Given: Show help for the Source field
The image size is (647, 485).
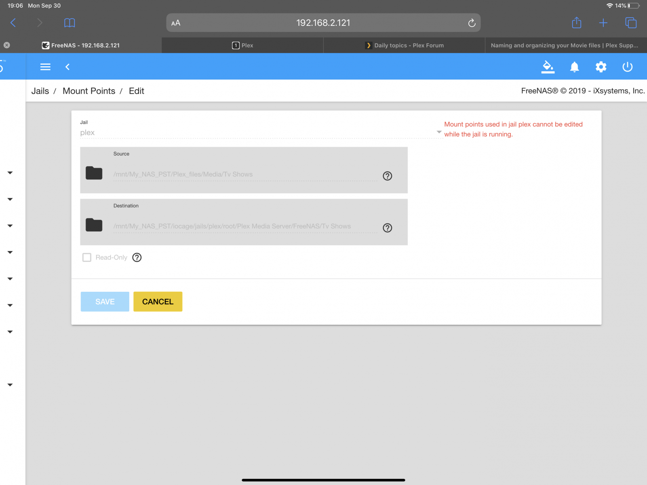Looking at the screenshot, I should click(x=387, y=176).
